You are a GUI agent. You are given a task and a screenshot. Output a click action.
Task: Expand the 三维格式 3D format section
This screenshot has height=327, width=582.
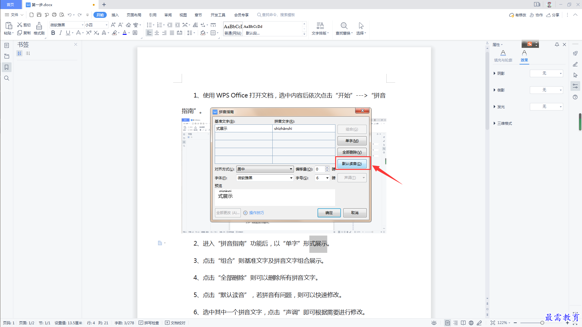point(503,123)
